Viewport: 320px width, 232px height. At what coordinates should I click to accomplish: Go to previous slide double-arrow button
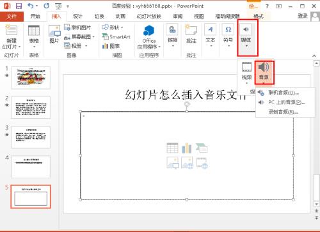316,211
